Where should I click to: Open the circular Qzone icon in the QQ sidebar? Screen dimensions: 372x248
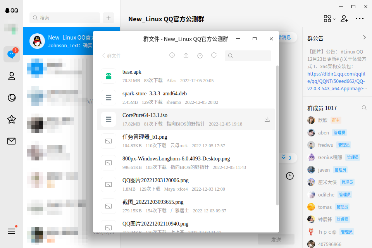click(x=11, y=98)
